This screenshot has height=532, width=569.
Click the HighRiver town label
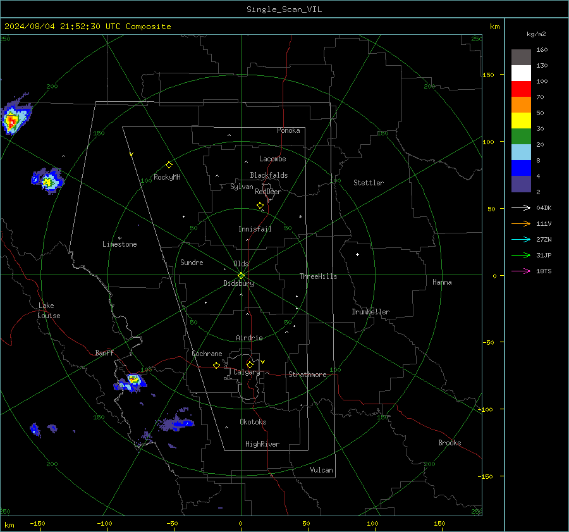(x=262, y=444)
